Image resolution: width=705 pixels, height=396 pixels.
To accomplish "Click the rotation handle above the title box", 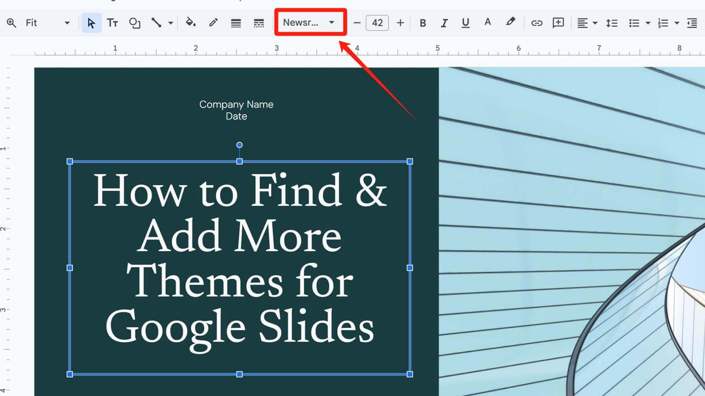I will (239, 145).
